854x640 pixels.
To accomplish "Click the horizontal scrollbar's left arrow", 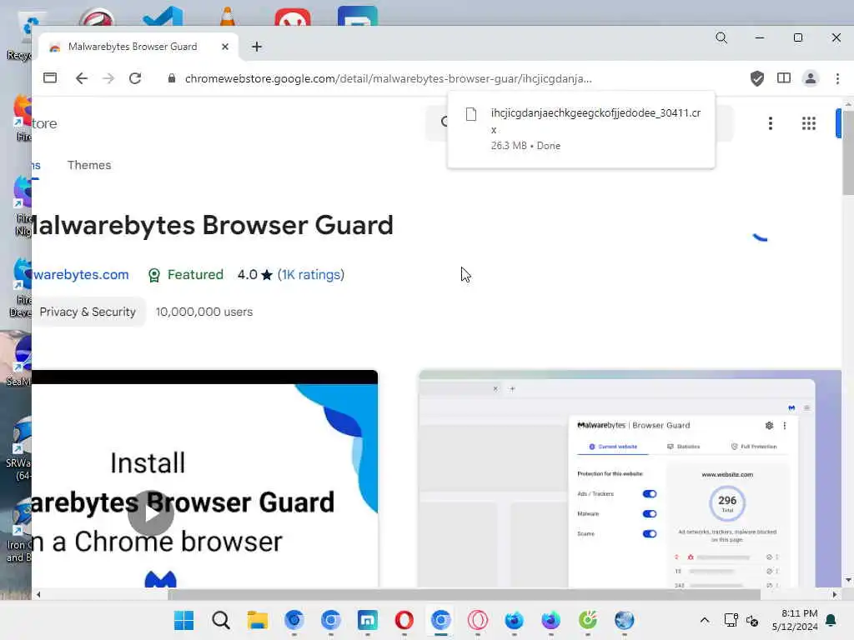I will [38, 594].
